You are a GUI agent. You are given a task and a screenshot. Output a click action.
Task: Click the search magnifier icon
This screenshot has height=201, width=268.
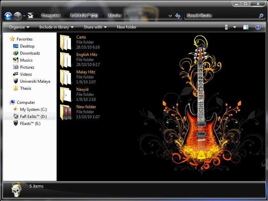[x=261, y=16]
